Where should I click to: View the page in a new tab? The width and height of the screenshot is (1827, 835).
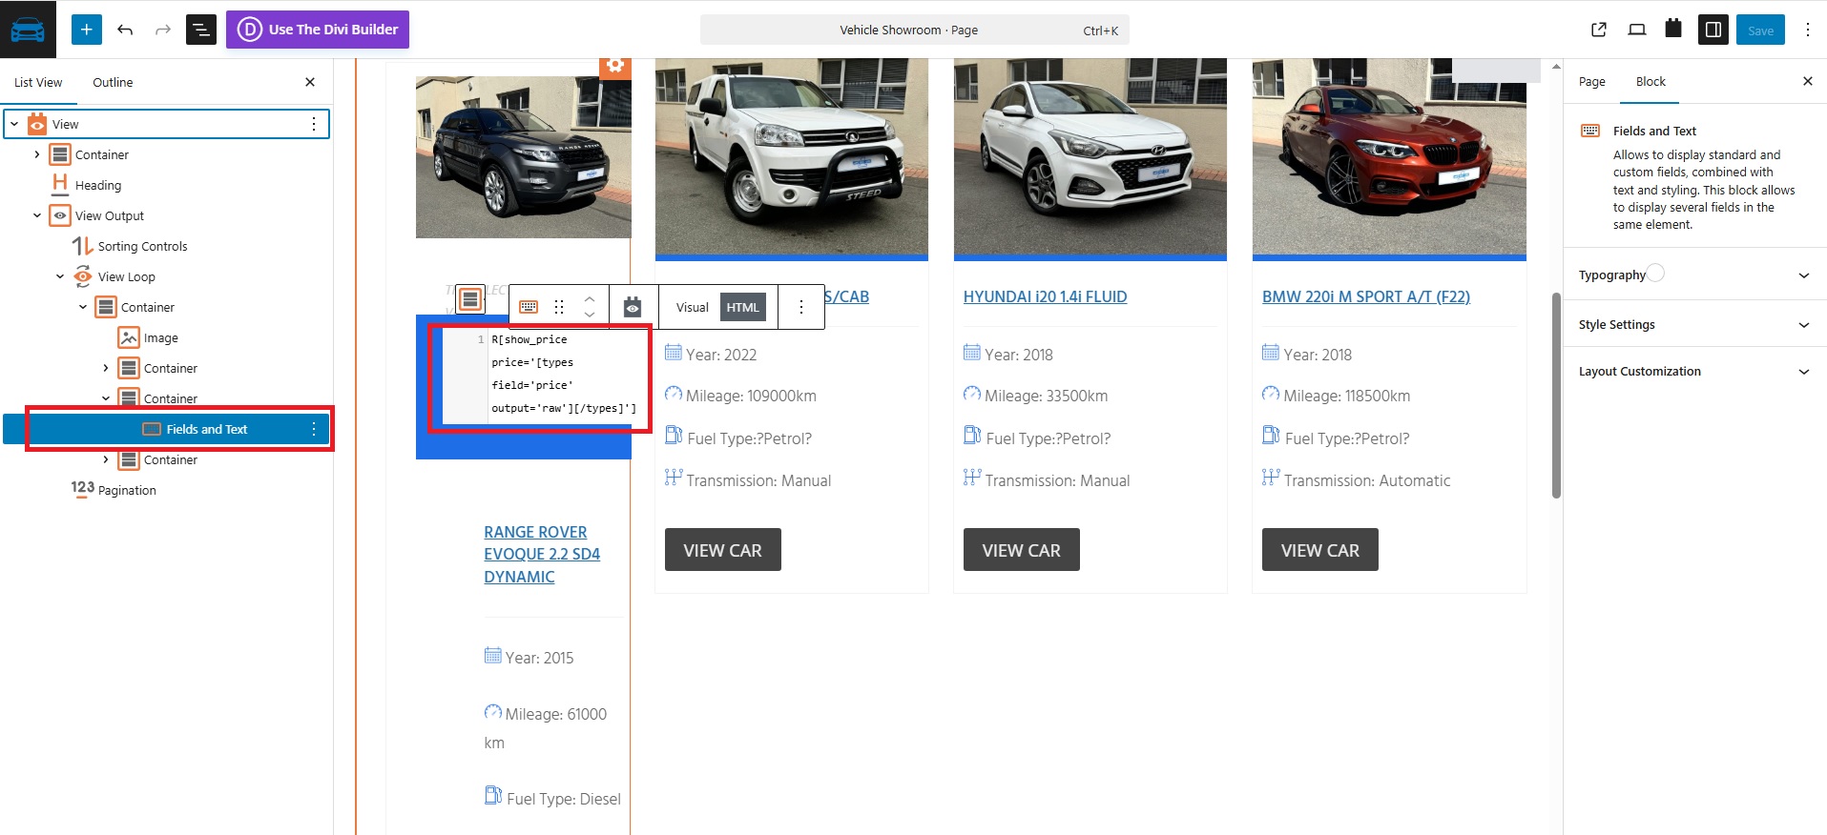1599,30
